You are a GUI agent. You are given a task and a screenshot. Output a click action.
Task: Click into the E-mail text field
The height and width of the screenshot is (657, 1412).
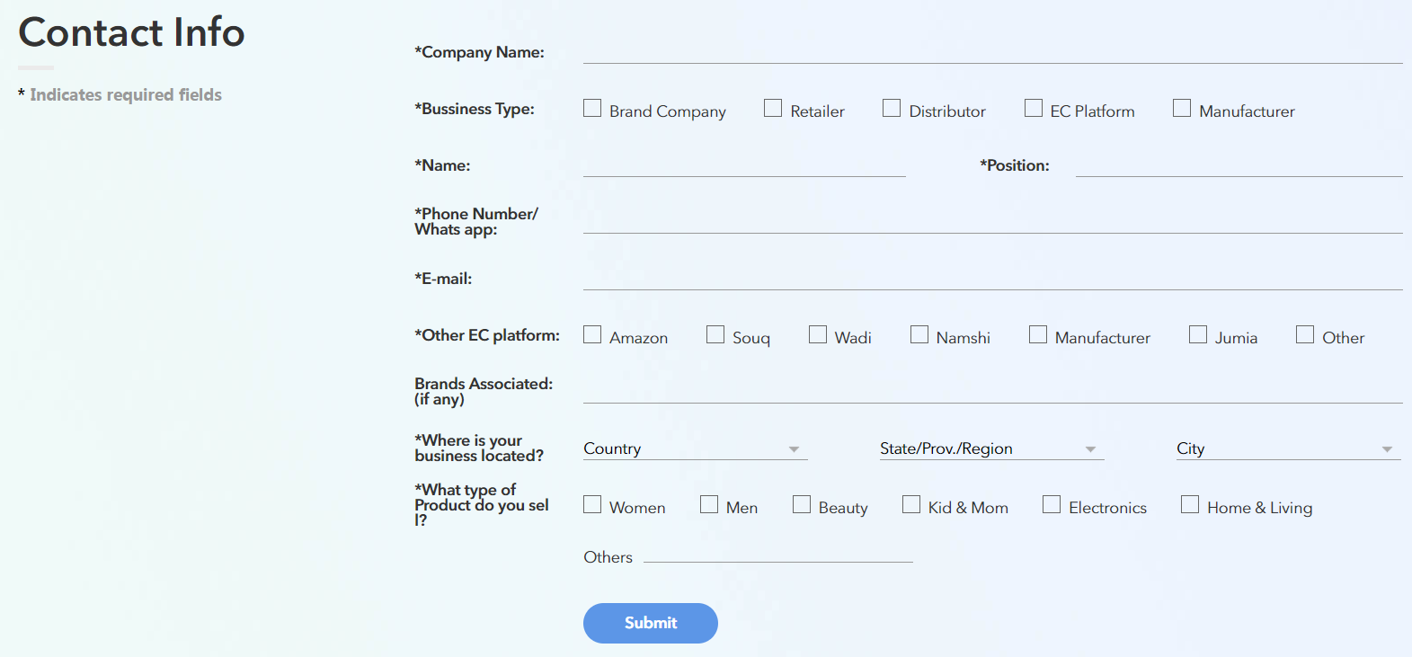tap(992, 279)
